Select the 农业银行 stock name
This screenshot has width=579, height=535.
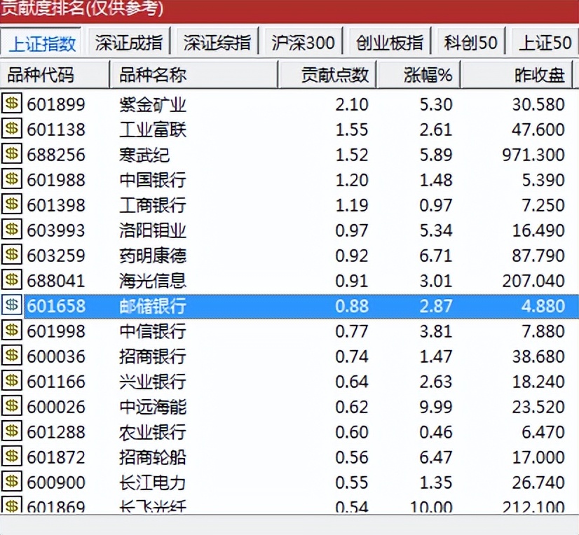tap(153, 432)
